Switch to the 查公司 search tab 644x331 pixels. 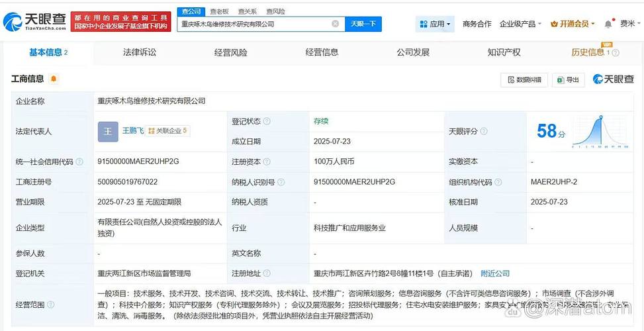click(191, 11)
